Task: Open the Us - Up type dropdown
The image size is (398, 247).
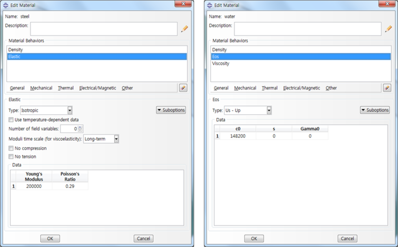Action: 269,110
